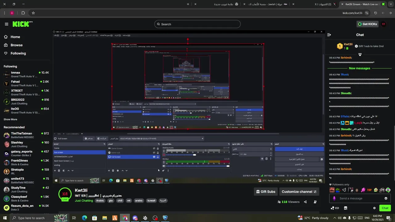The width and height of the screenshot is (395, 222).
Task: Open FrankDimes recommended channel
Action: click(x=26, y=162)
